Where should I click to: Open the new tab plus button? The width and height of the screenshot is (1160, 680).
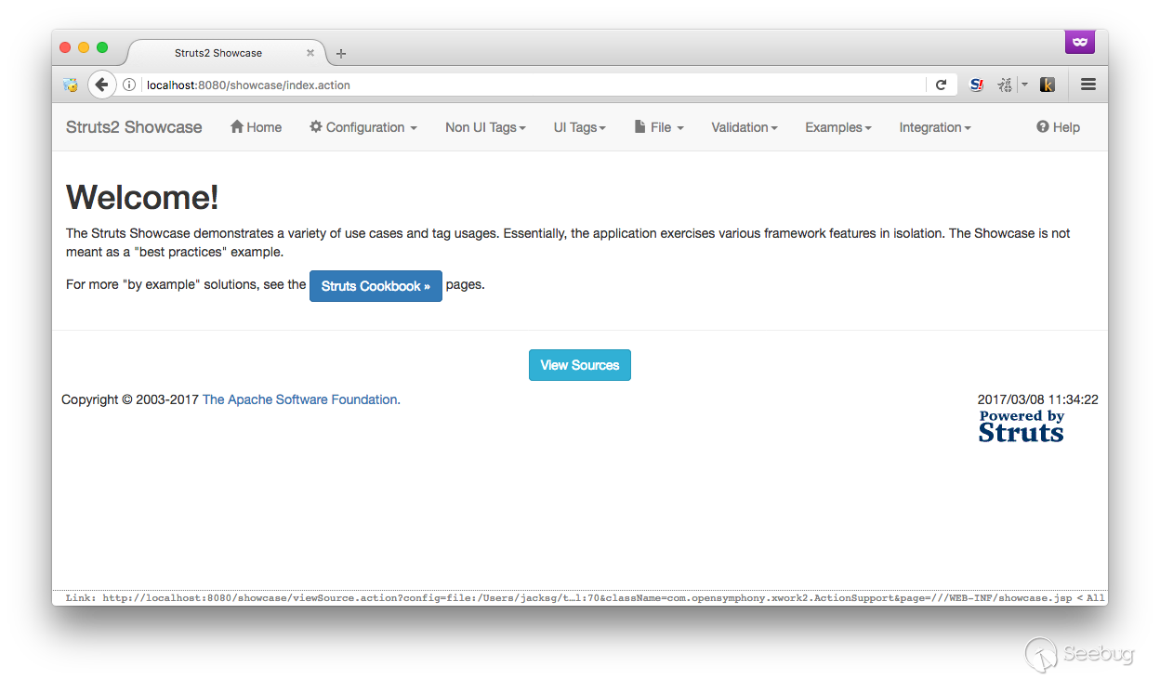pos(341,53)
